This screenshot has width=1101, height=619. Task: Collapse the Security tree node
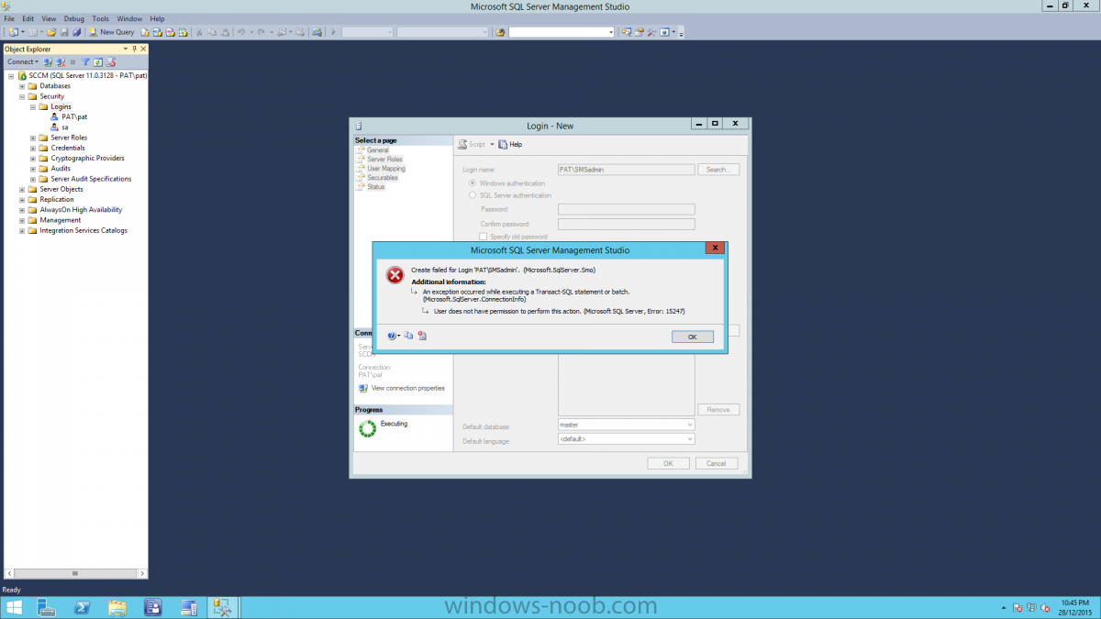[22, 96]
